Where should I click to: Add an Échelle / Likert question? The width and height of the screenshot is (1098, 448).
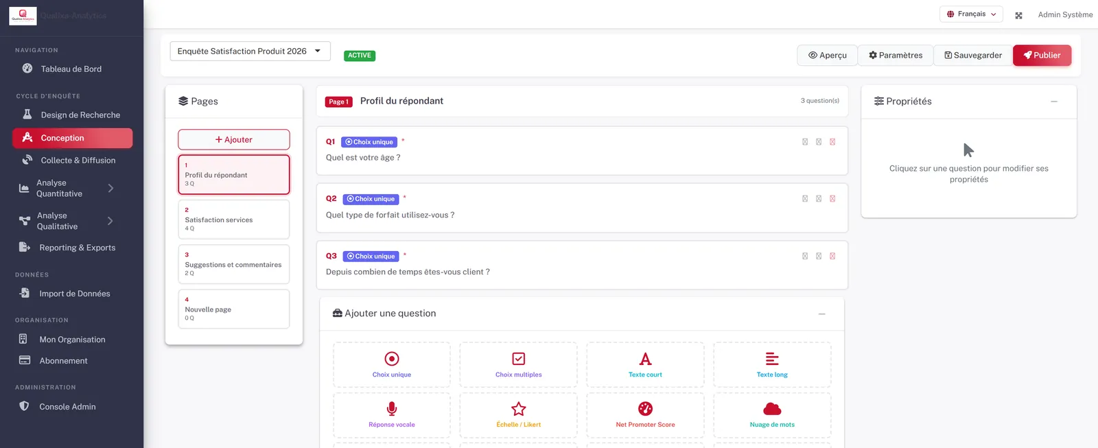(x=519, y=415)
